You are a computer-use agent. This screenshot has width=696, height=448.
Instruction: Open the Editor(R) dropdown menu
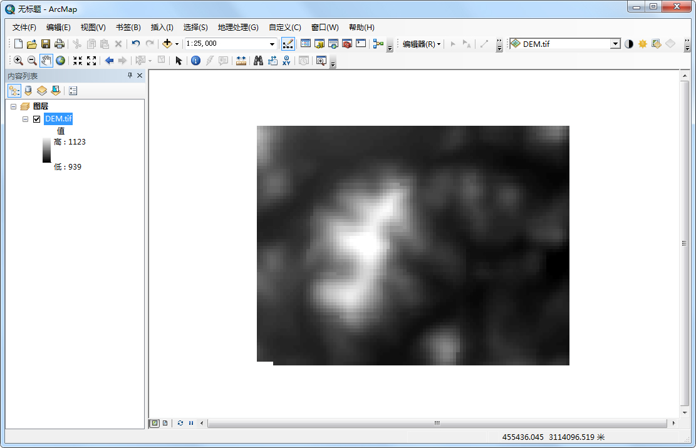421,44
